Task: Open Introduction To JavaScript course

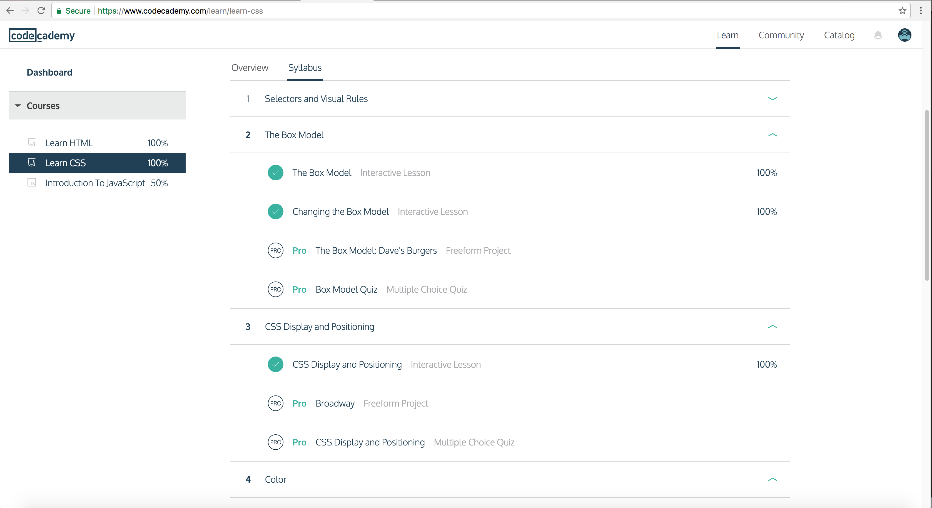Action: coord(97,183)
